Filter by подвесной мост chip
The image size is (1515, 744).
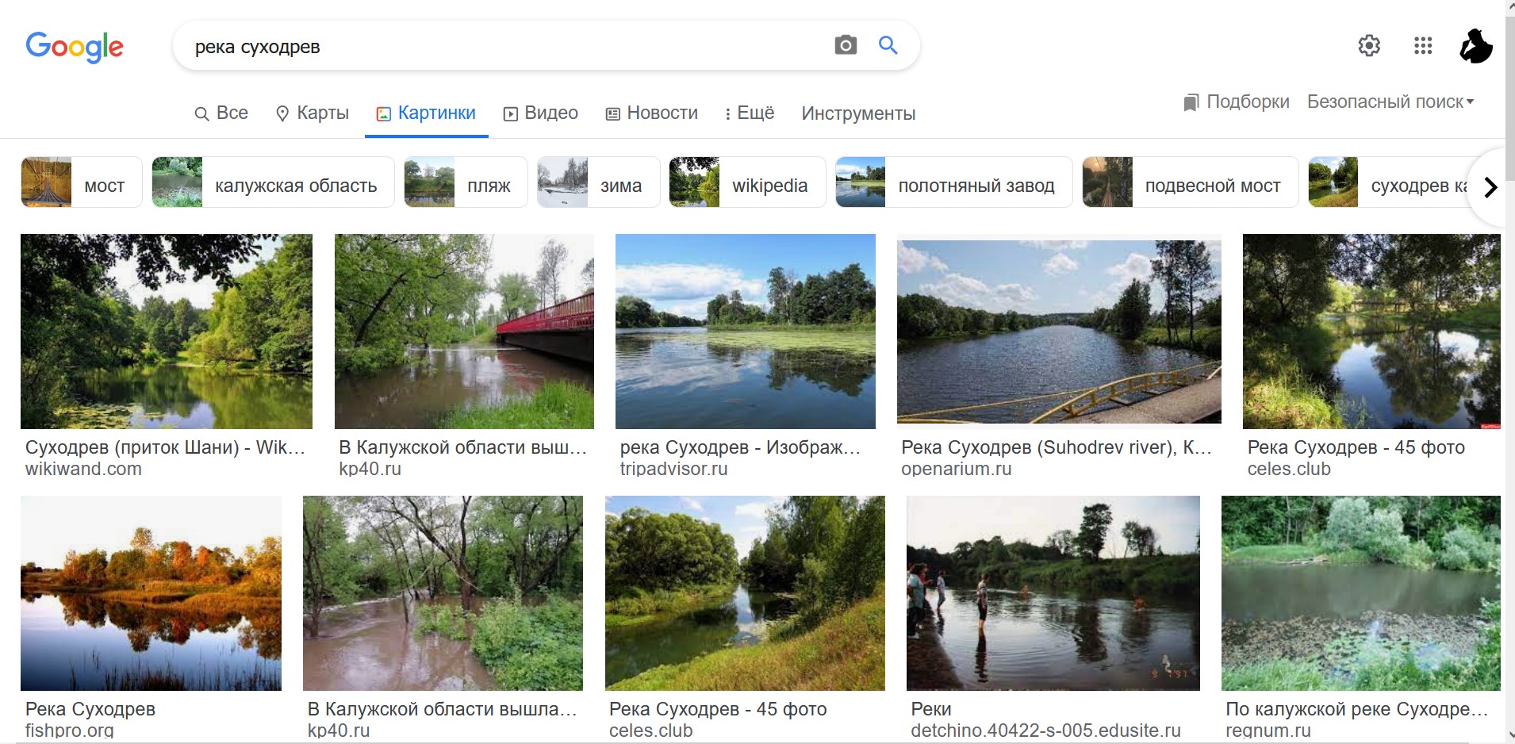point(1190,182)
